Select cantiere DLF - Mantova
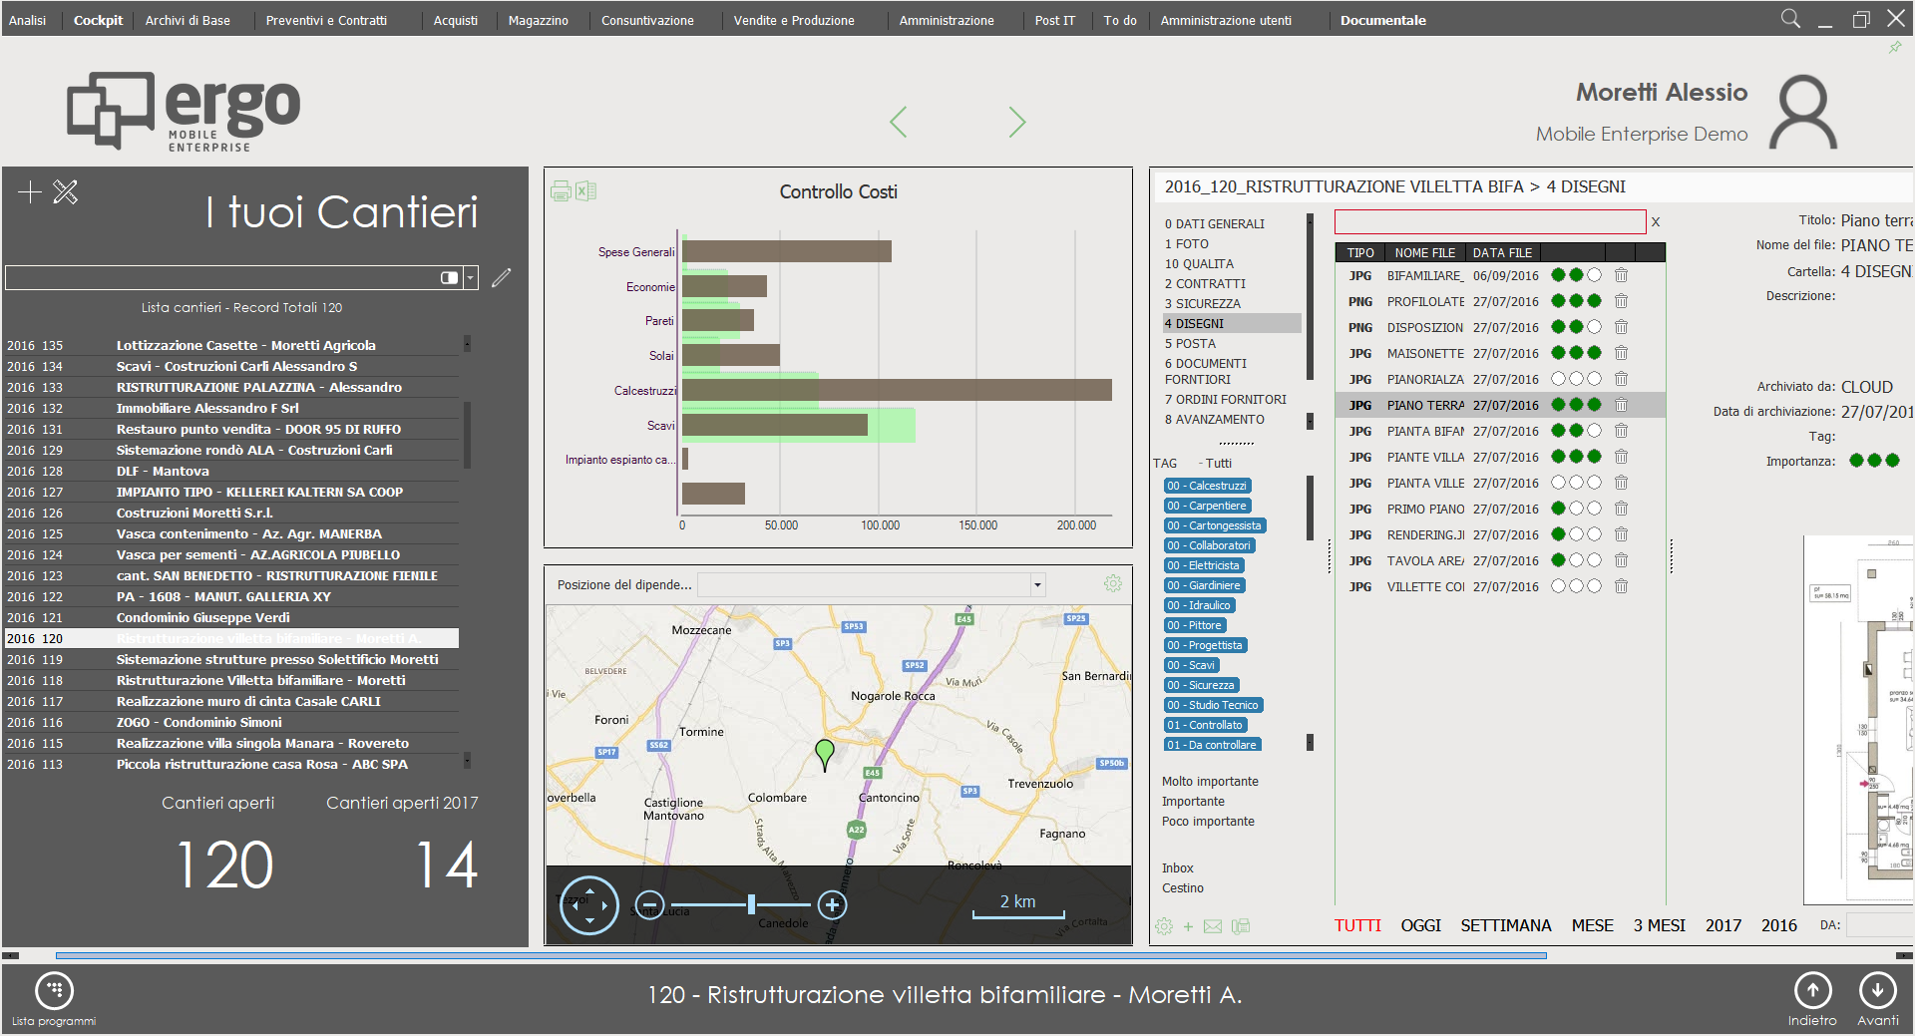 231,471
